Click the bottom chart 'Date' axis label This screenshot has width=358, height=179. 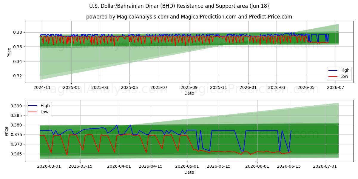point(189,172)
